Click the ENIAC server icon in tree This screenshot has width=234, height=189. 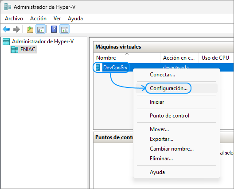pos(15,49)
